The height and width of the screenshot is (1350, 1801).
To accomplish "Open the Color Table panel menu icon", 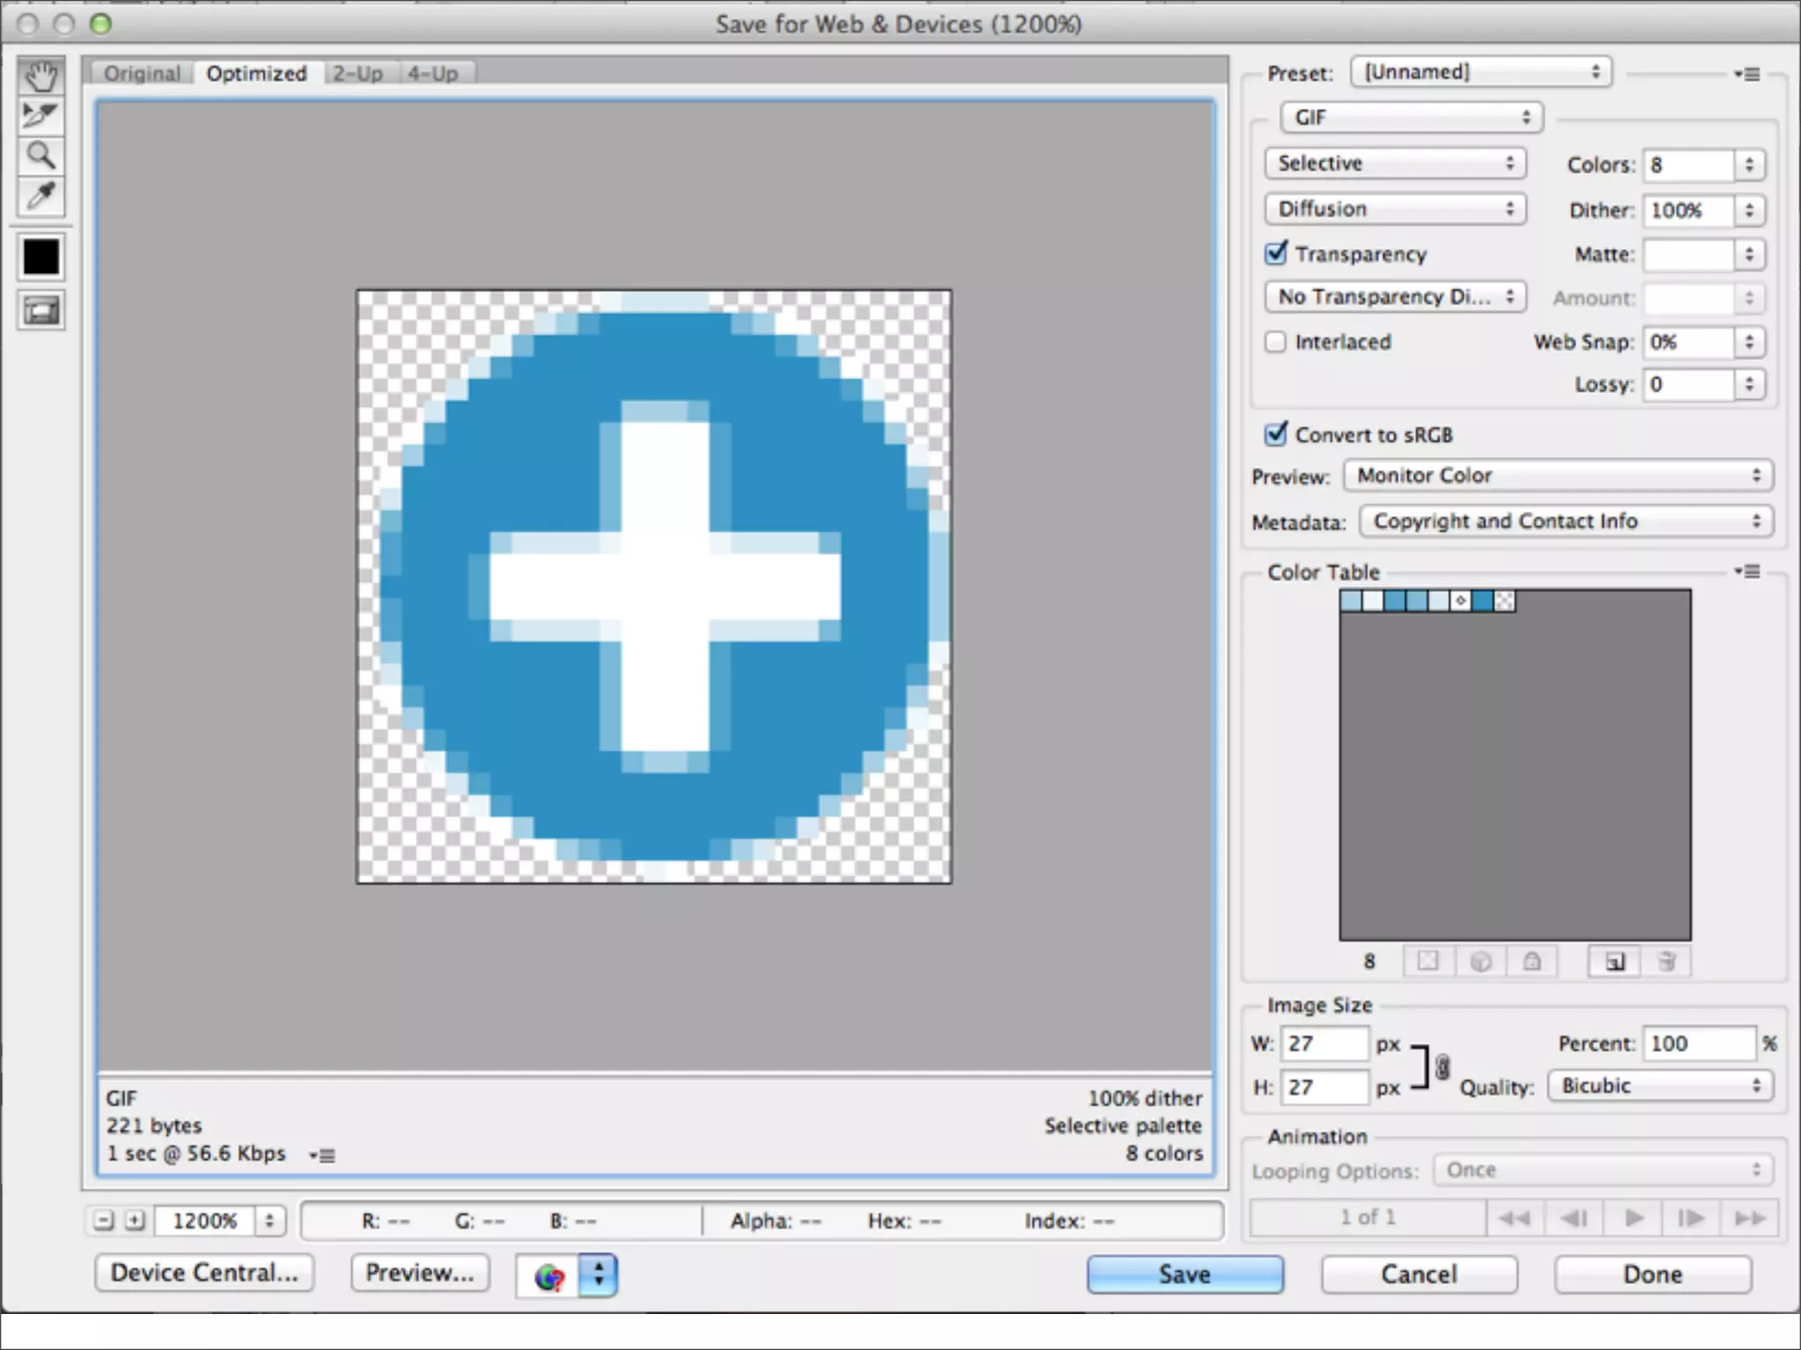I will click(x=1747, y=572).
